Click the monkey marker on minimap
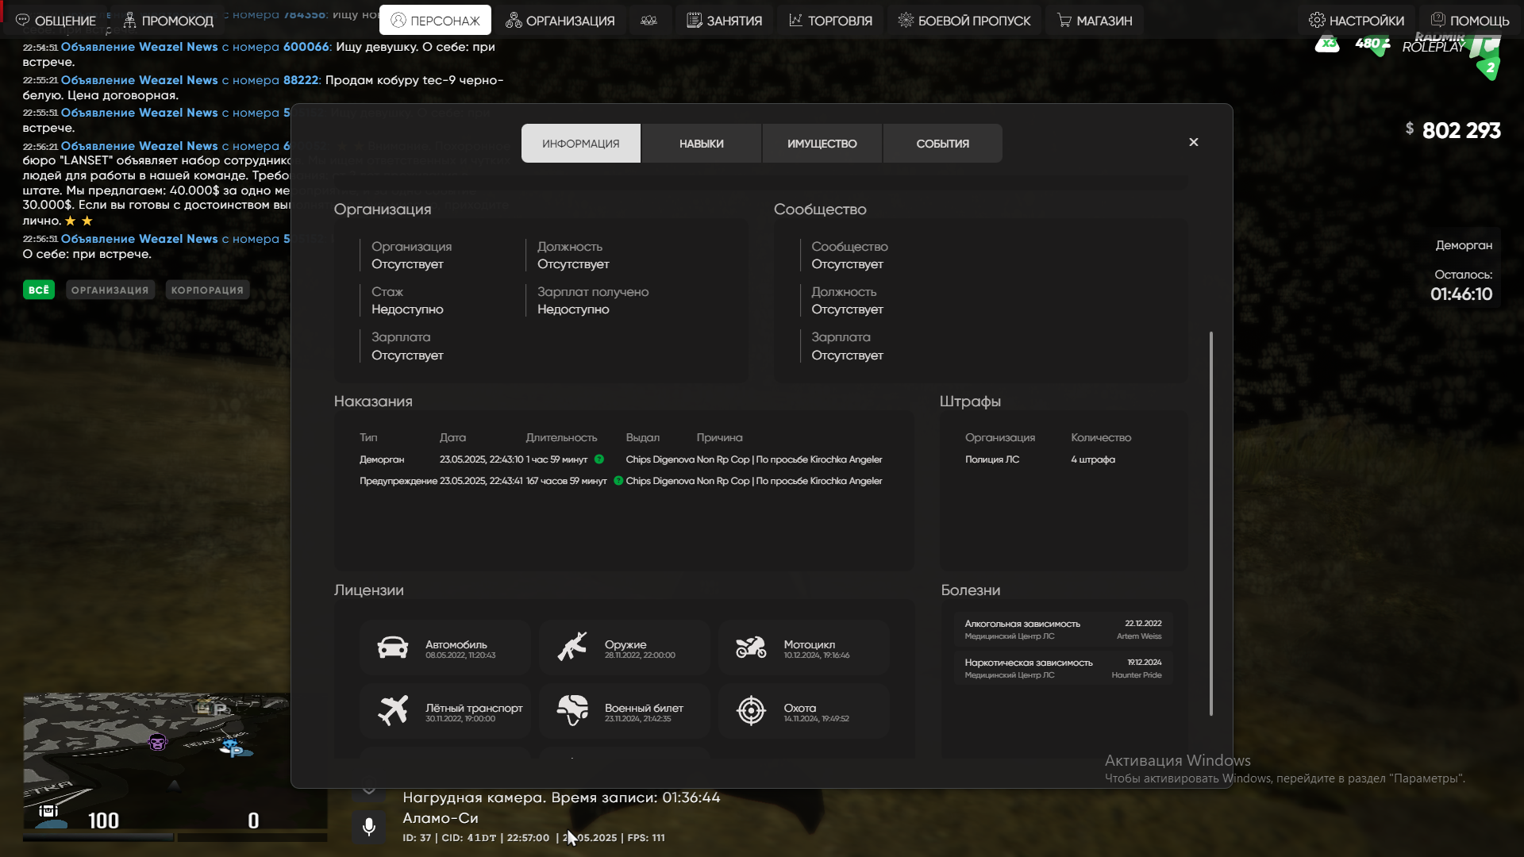The height and width of the screenshot is (857, 1524). point(158,743)
